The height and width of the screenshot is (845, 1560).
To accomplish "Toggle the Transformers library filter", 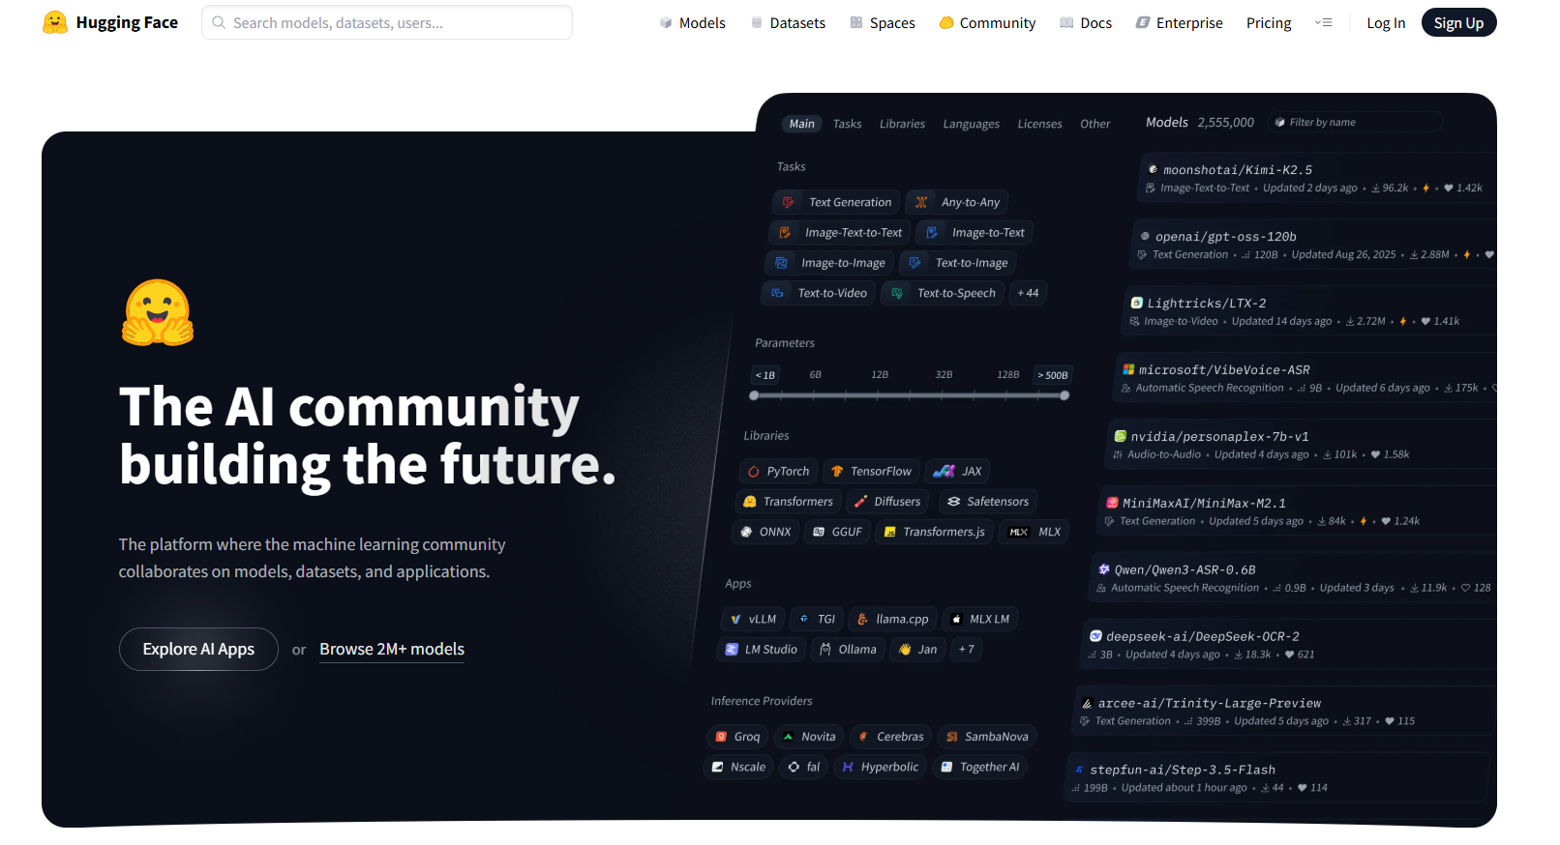I will coord(788,502).
